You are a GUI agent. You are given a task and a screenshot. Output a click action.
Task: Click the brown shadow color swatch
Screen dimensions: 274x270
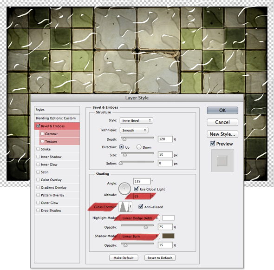(x=168, y=236)
